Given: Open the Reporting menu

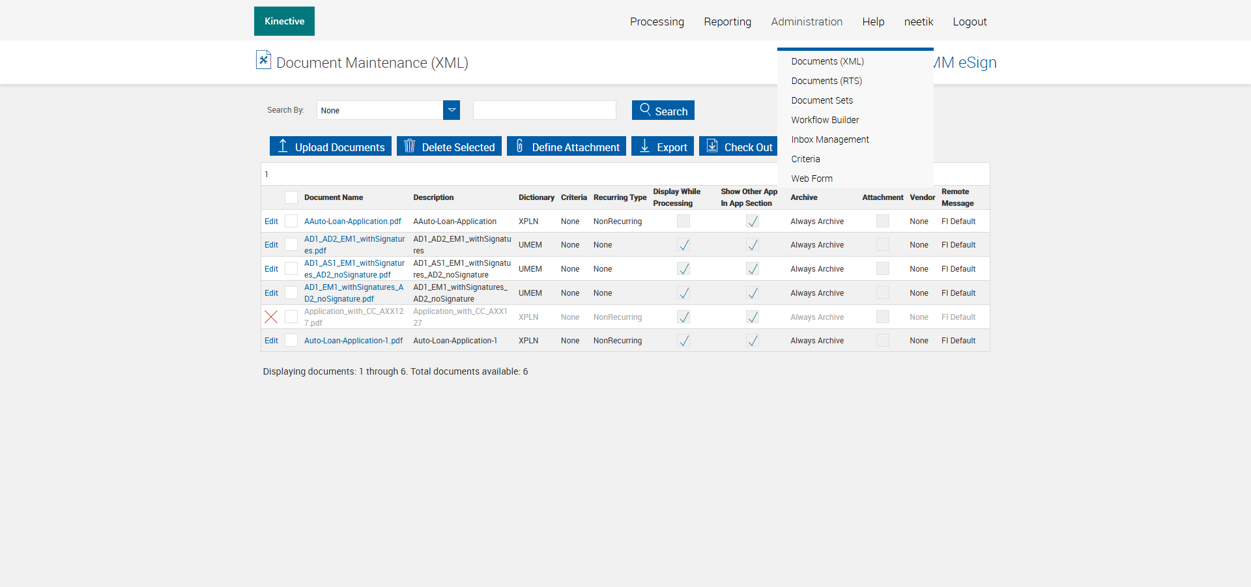Looking at the screenshot, I should click(727, 21).
